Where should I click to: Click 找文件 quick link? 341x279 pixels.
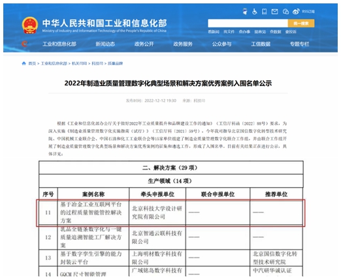(x=229, y=32)
